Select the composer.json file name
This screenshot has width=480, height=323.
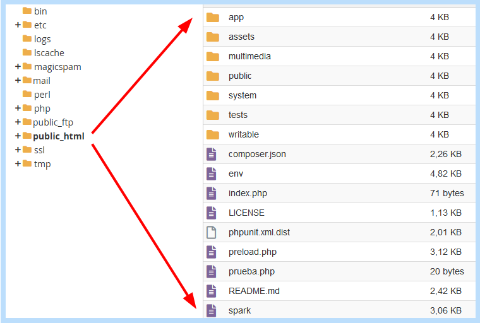tap(257, 155)
